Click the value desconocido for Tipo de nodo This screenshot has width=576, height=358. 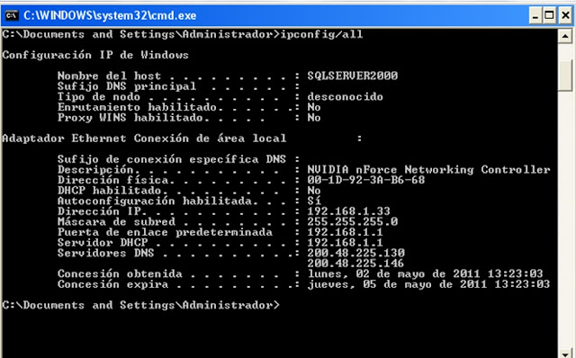(346, 96)
